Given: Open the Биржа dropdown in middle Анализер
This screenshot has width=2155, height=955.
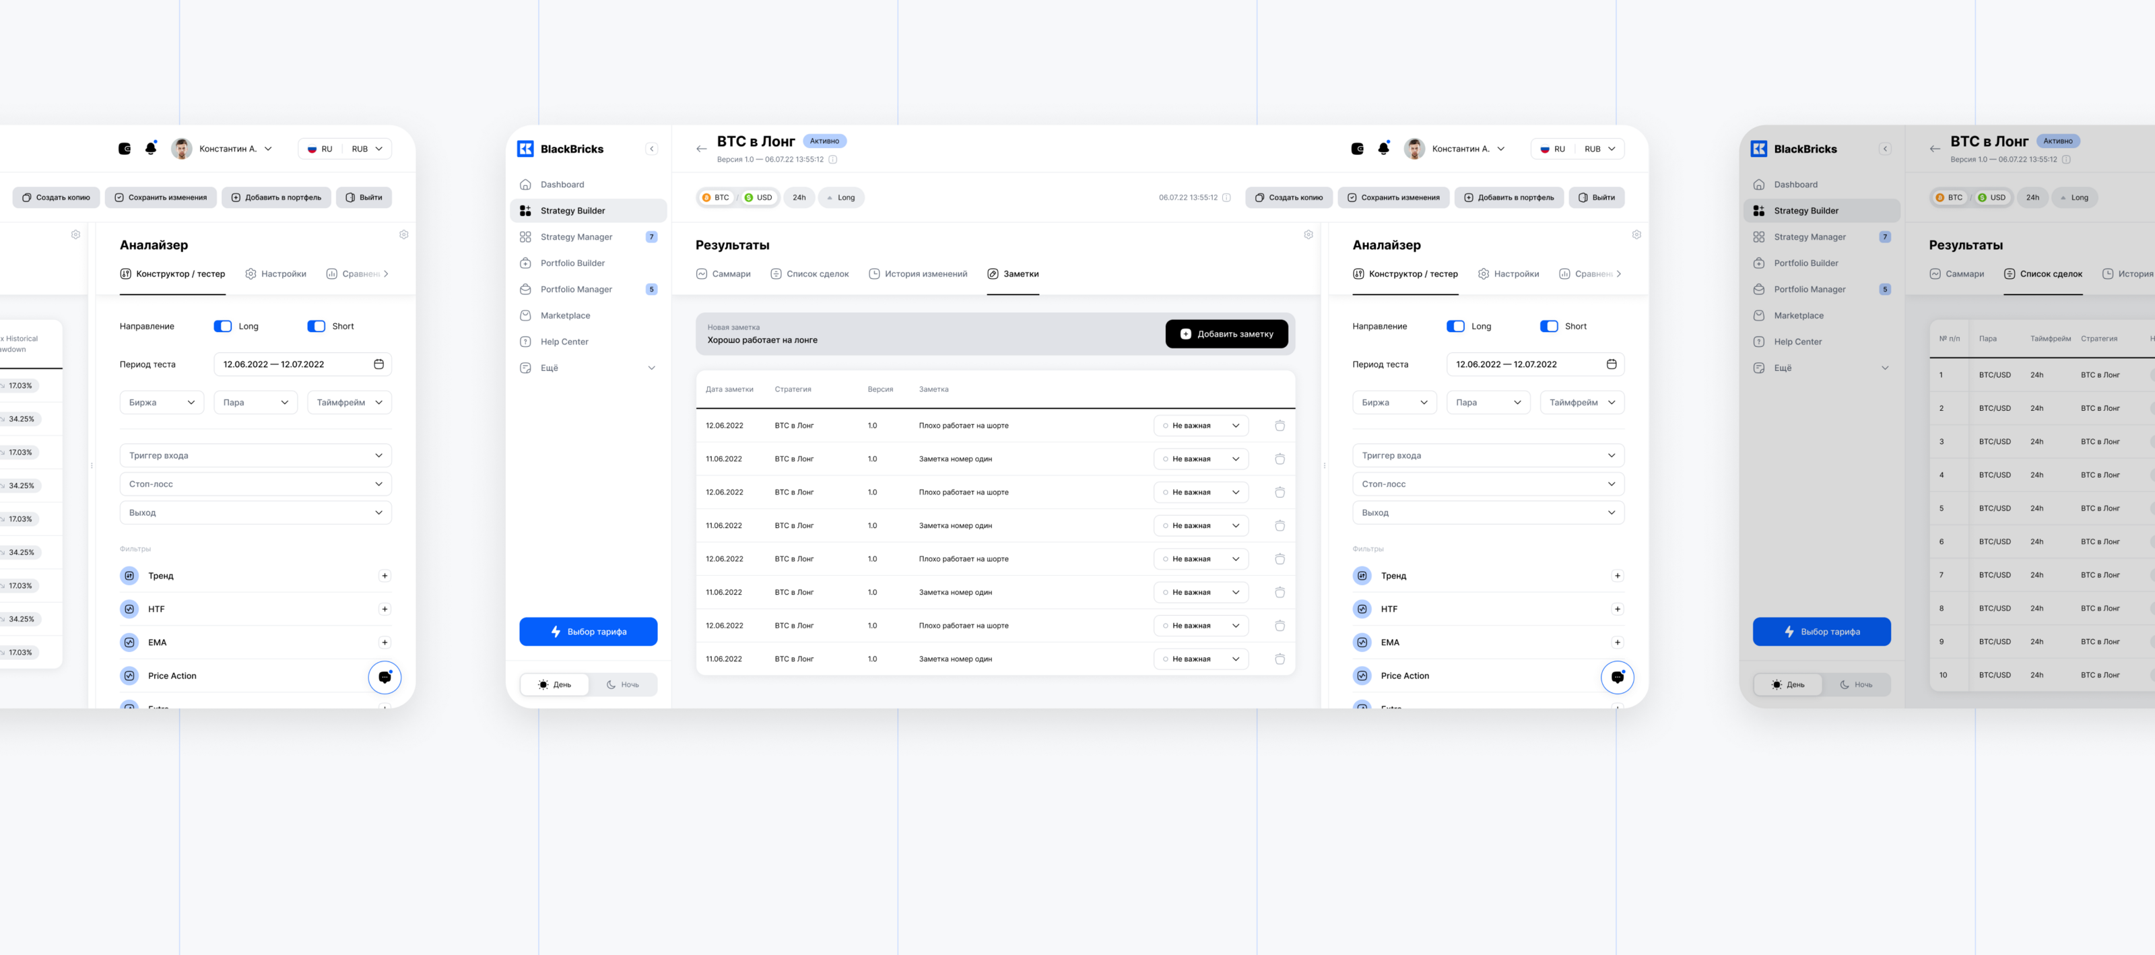Looking at the screenshot, I should click(1394, 403).
